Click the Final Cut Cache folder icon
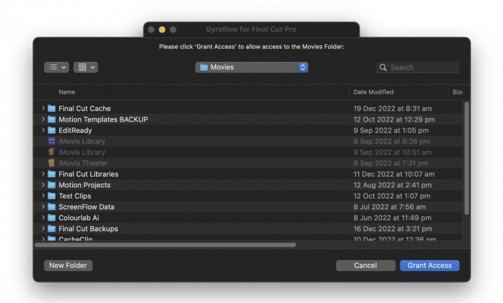The width and height of the screenshot is (503, 303). 52,109
